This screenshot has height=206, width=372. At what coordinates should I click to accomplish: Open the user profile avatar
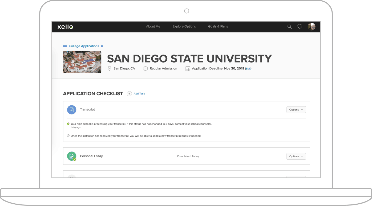click(x=312, y=27)
